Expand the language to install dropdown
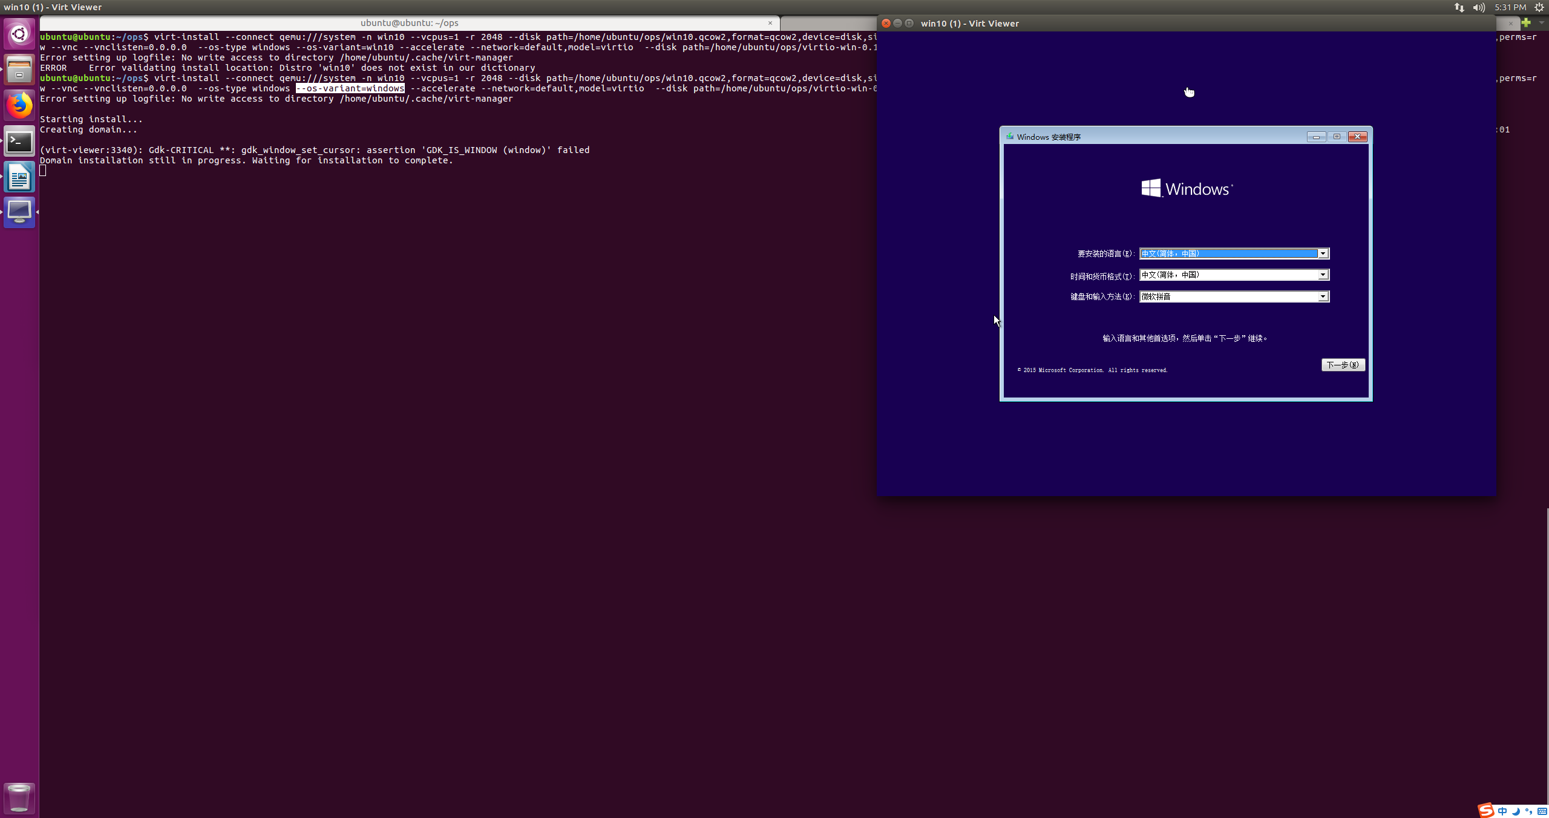 pyautogui.click(x=1323, y=254)
